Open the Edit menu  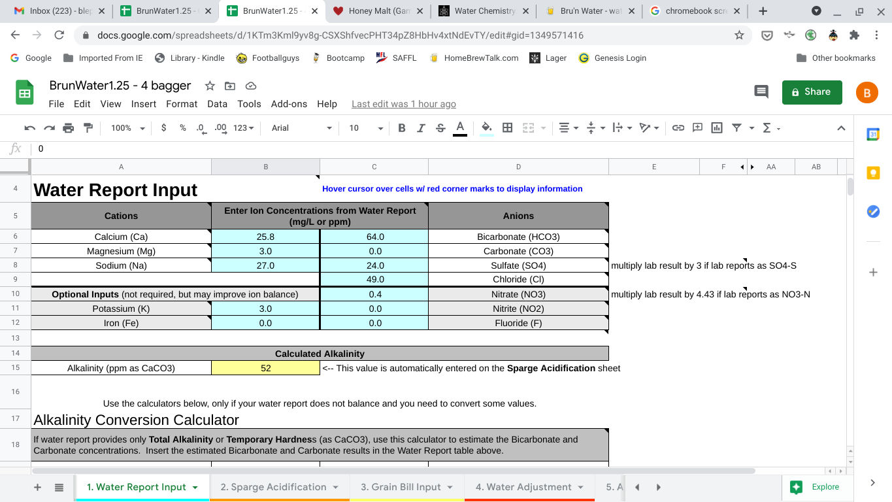82,104
